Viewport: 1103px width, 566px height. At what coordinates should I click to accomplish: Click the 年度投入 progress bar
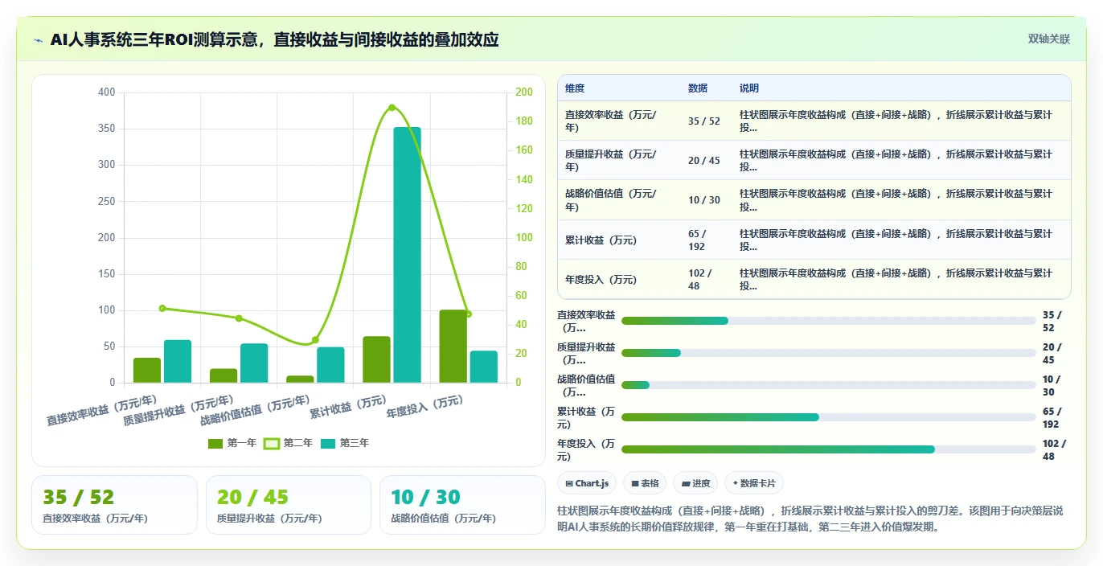point(829,449)
